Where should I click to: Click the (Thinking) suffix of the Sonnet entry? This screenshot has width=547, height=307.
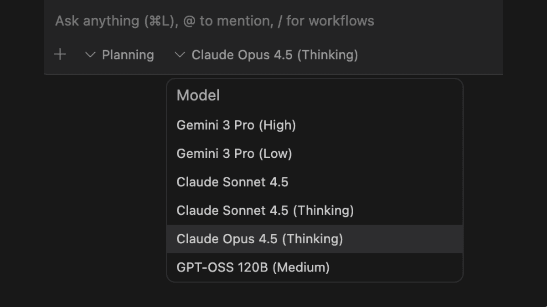[x=323, y=211]
